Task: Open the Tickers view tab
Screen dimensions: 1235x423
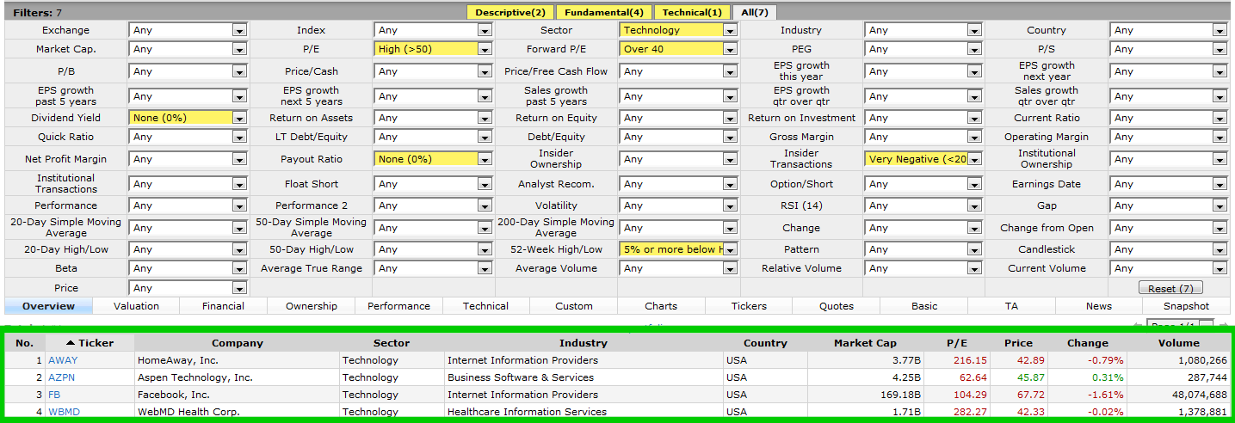Action: click(749, 306)
